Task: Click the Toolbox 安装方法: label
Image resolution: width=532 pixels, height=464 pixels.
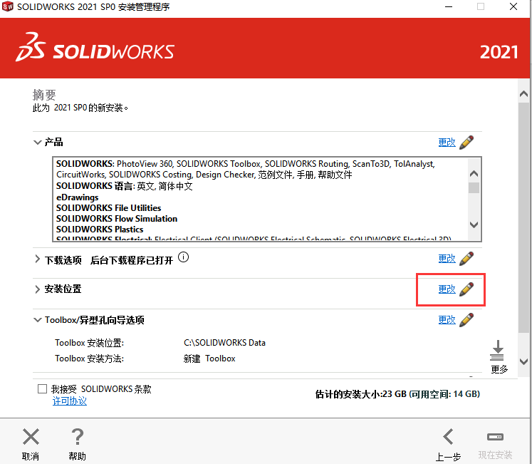Action: [90, 359]
